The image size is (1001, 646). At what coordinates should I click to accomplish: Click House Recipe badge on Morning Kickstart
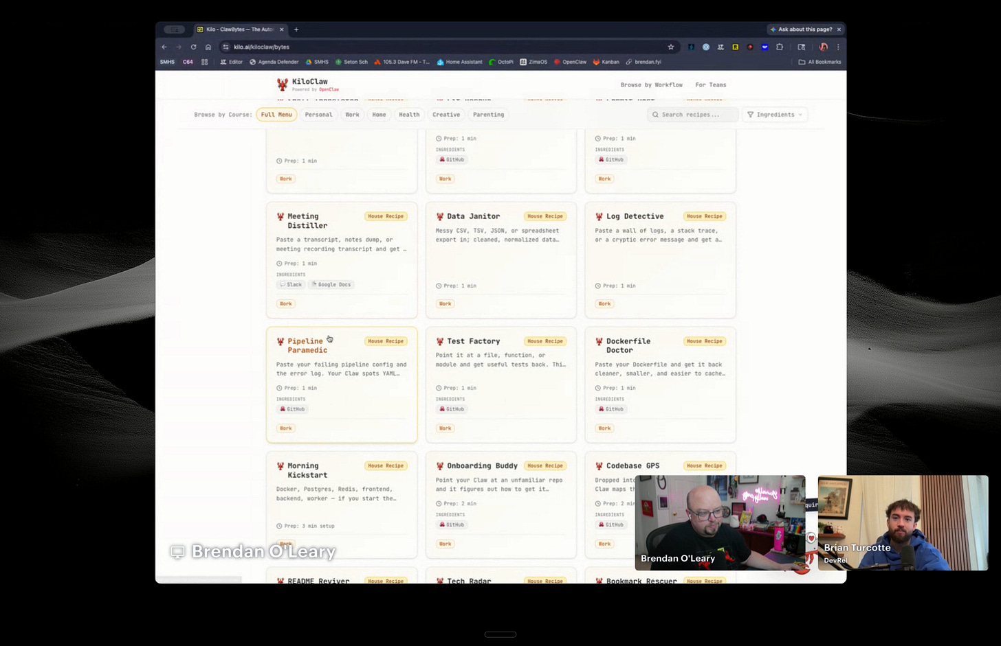coord(386,465)
